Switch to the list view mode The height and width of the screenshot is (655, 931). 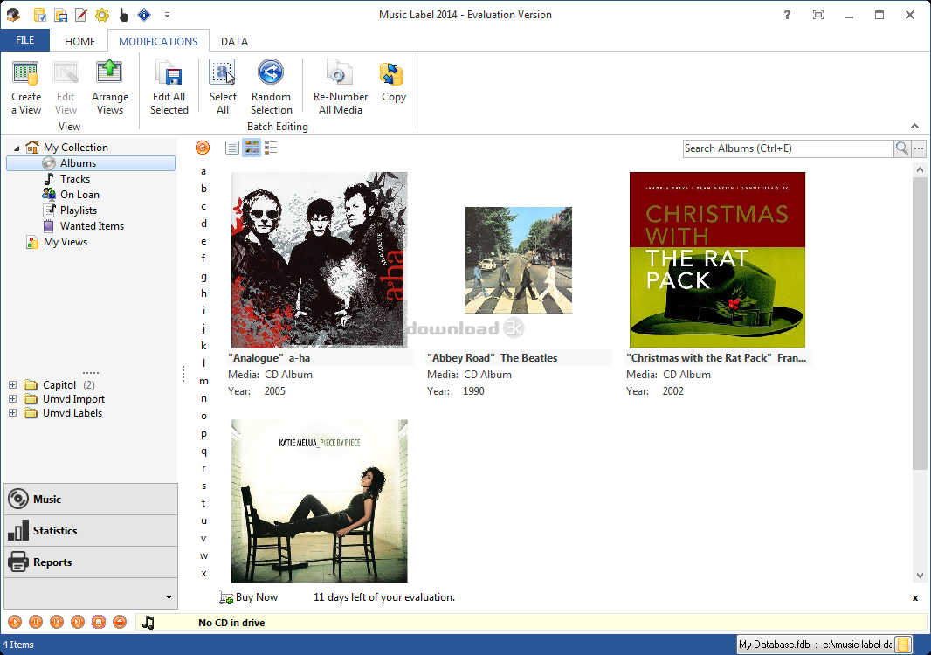point(232,148)
